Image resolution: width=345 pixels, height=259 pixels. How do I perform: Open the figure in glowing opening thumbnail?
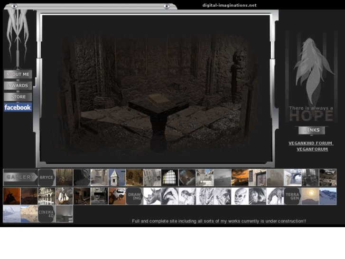[64, 196]
